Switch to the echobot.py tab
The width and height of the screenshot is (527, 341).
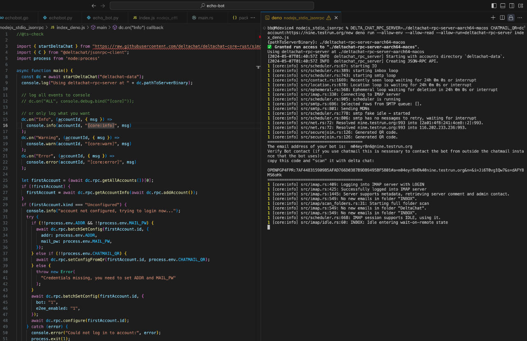(60, 18)
